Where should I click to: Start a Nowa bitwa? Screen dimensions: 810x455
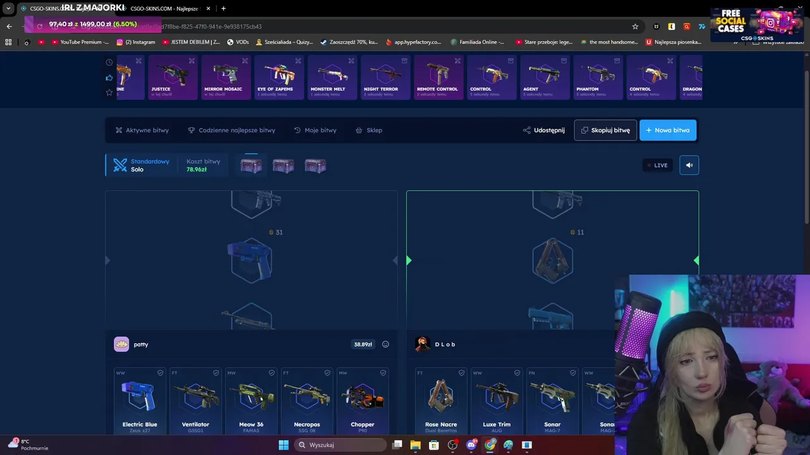pyautogui.click(x=668, y=130)
